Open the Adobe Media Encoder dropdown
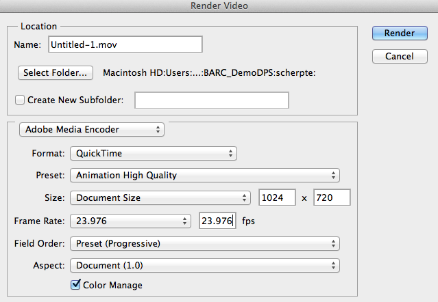438x302 pixels. tap(92, 129)
